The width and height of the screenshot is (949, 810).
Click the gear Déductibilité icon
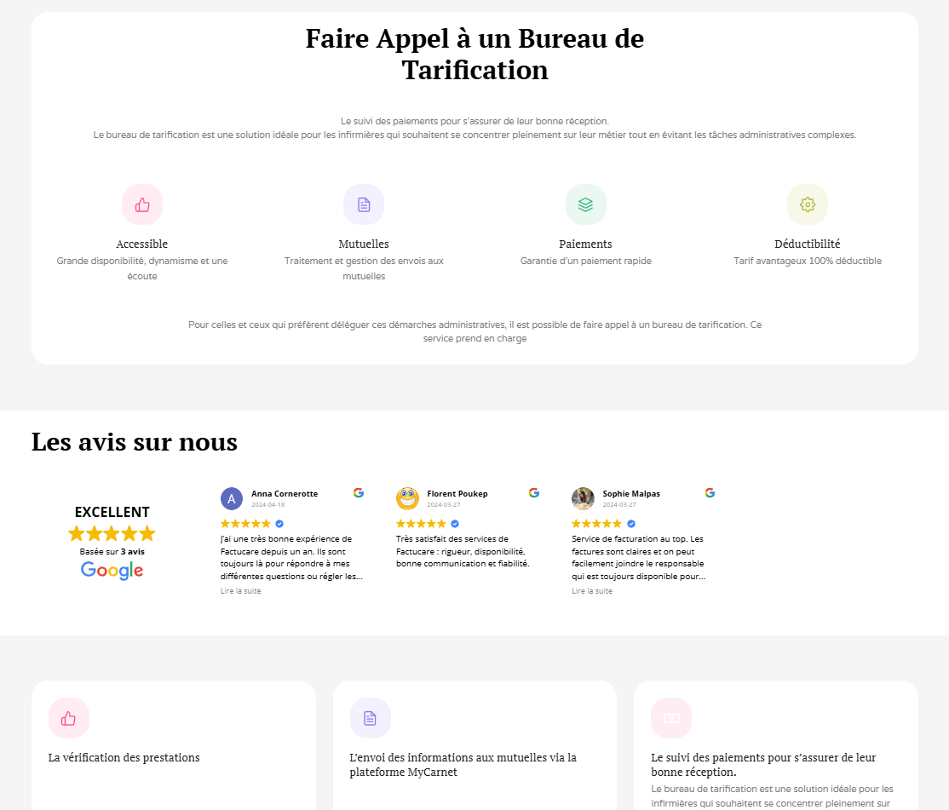tap(808, 204)
